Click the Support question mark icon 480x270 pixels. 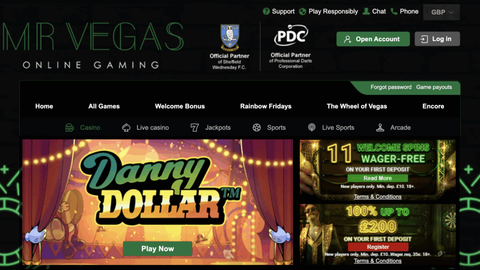266,12
